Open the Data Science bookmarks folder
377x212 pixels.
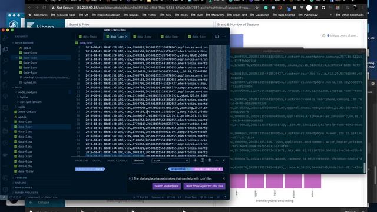[284, 15]
